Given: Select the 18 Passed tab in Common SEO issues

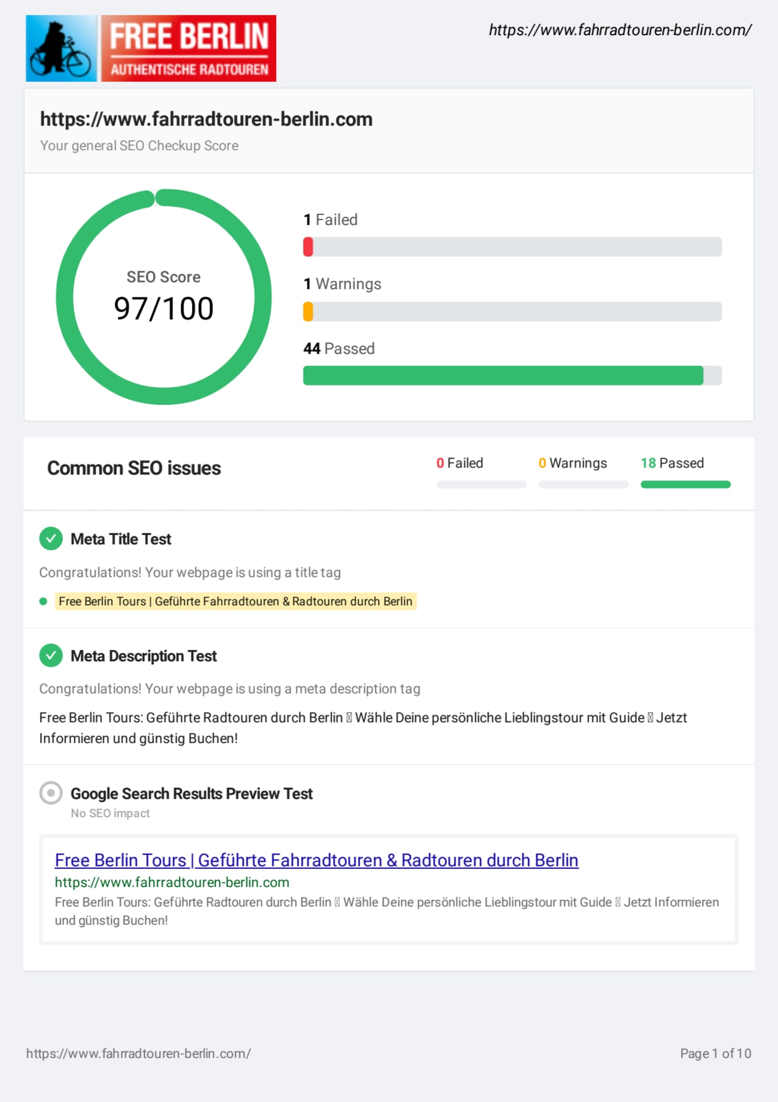Looking at the screenshot, I should click(x=672, y=464).
